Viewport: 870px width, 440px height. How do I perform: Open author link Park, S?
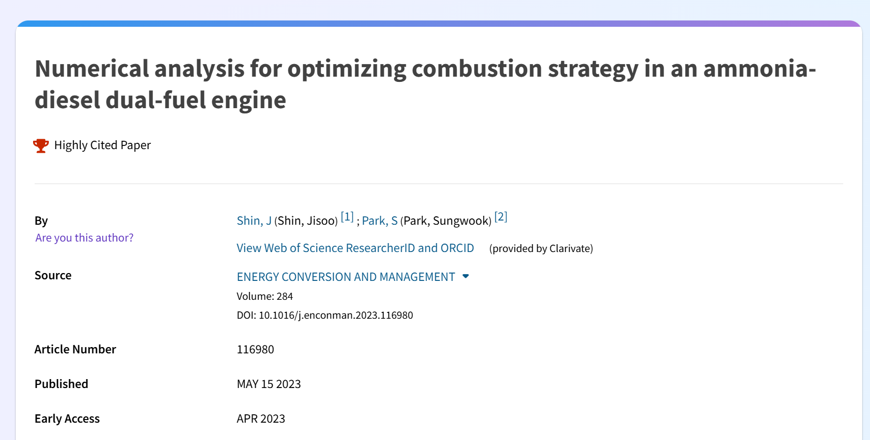point(380,221)
